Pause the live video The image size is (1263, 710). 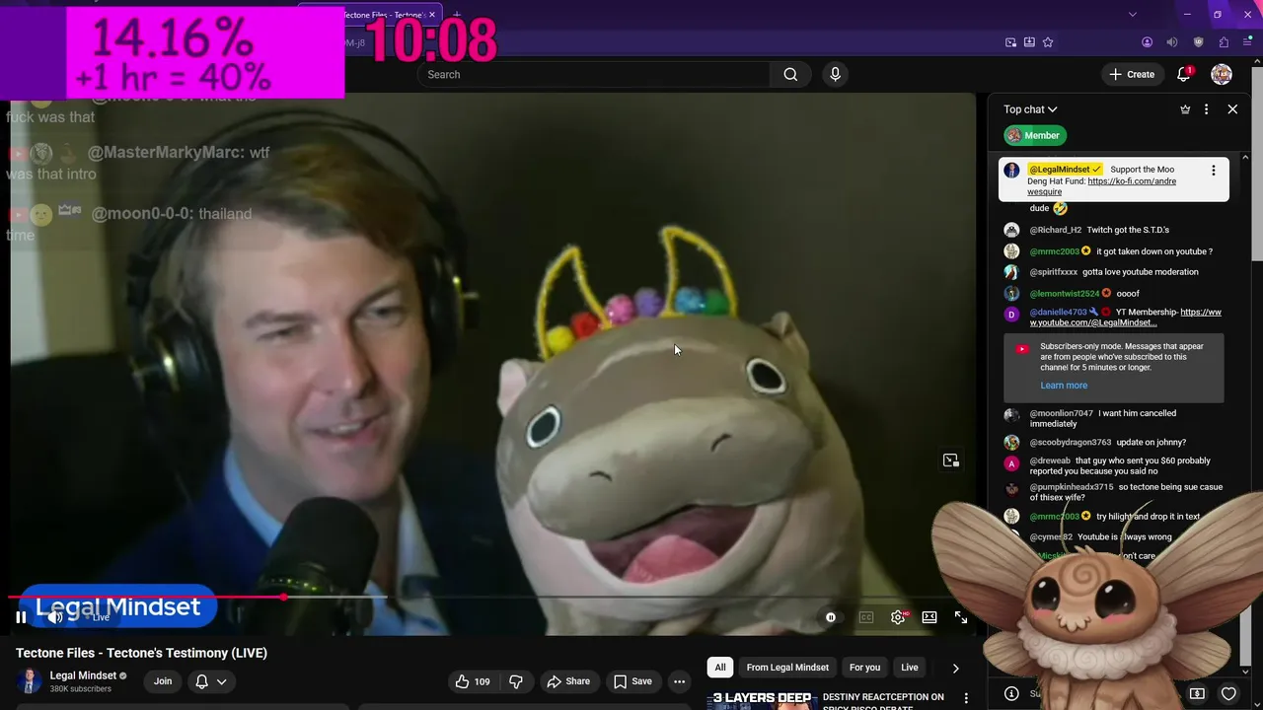pos(21,617)
